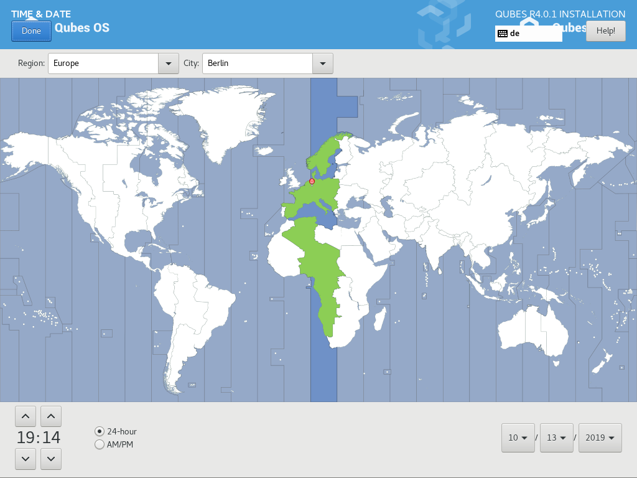
Task: Click inside the City field containing Berlin
Action: [256, 63]
